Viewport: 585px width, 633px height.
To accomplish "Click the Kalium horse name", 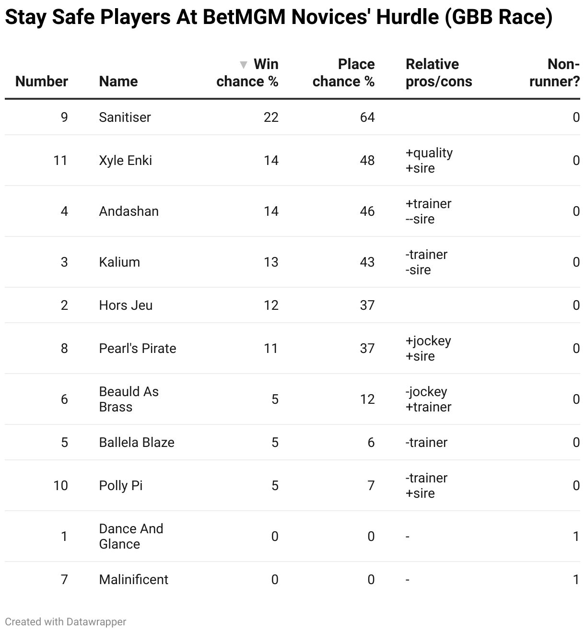I will point(119,262).
